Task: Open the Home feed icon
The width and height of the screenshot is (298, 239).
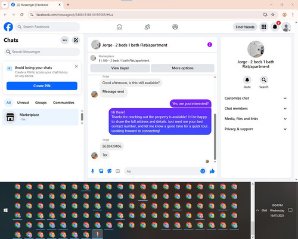Action: coord(119,27)
